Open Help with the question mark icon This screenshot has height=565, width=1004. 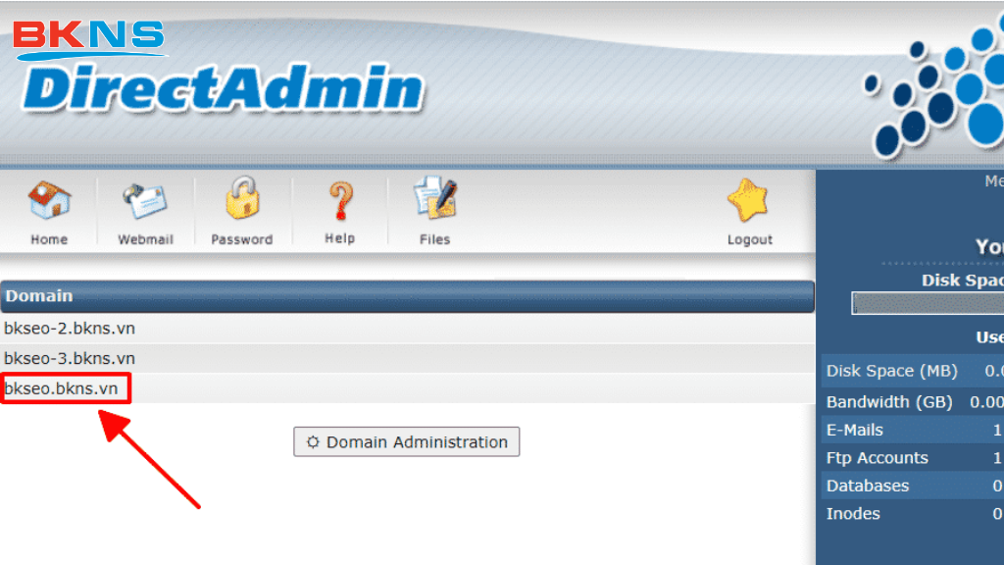click(x=339, y=201)
